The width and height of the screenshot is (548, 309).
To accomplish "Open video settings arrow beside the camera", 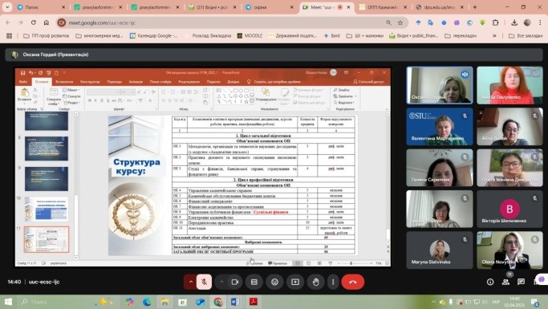I will (x=222, y=282).
